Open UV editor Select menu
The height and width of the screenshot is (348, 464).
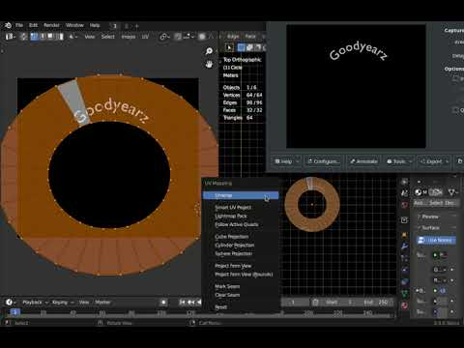coord(107,37)
